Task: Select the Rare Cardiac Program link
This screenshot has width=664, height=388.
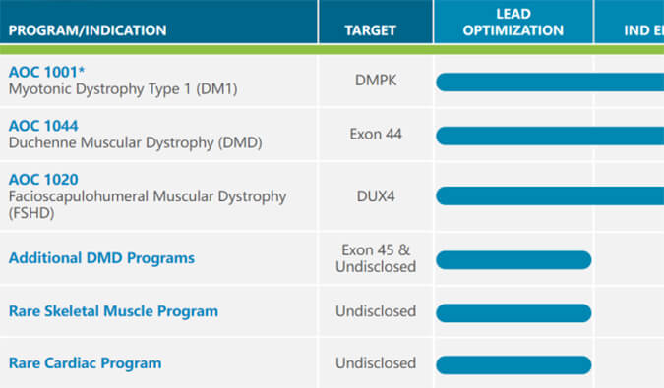Action: coord(86,363)
